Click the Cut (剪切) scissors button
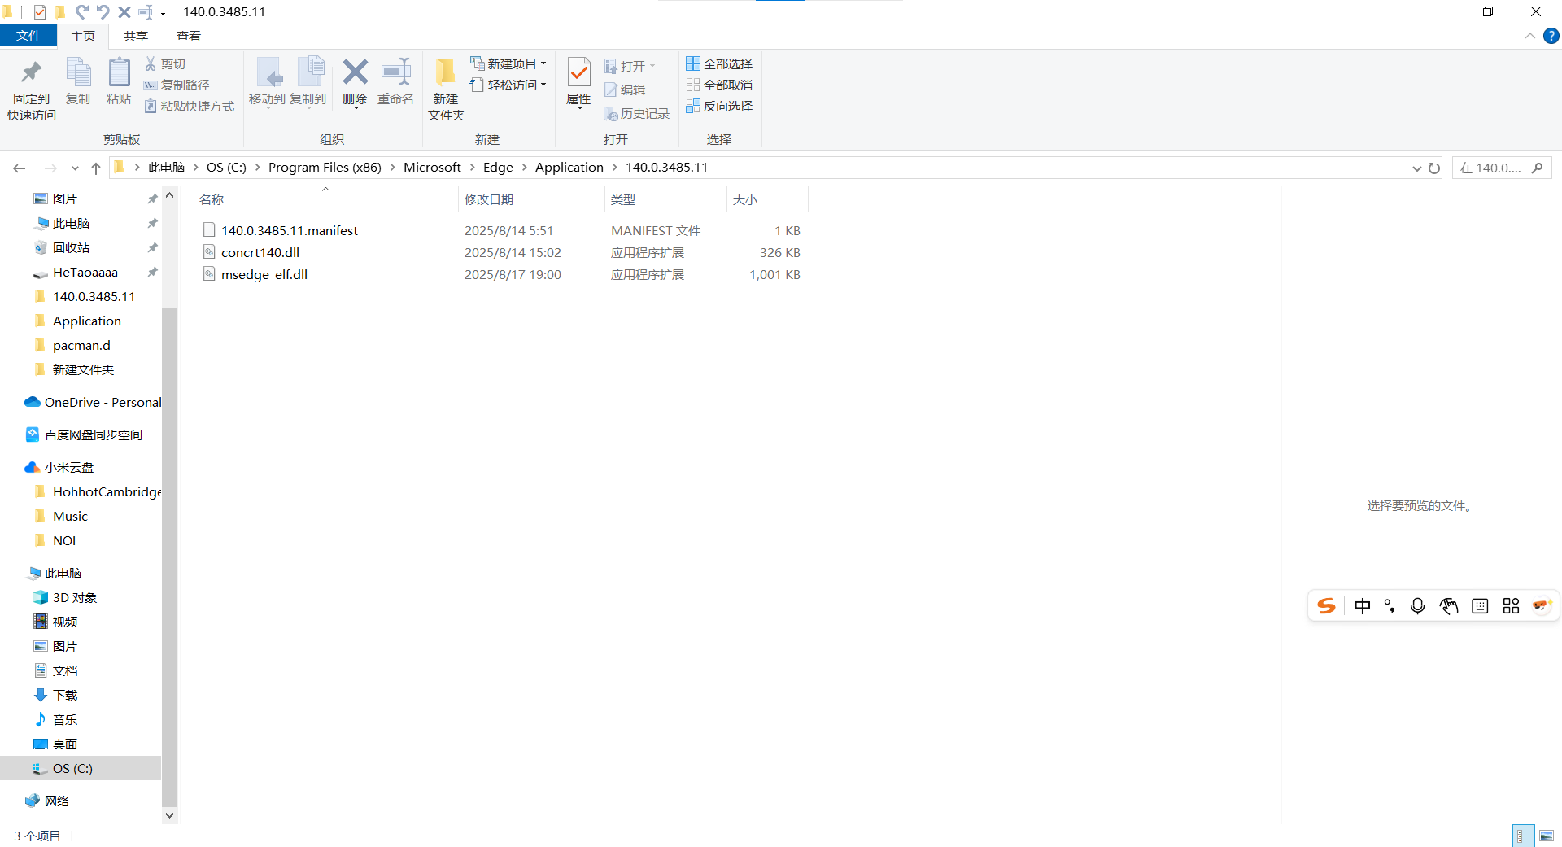This screenshot has height=847, width=1562. pos(165,63)
